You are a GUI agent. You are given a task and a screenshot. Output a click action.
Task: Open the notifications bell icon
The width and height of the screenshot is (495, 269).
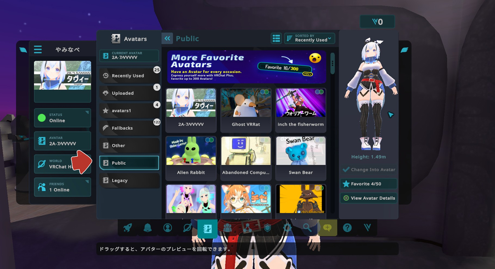pyautogui.click(x=148, y=228)
